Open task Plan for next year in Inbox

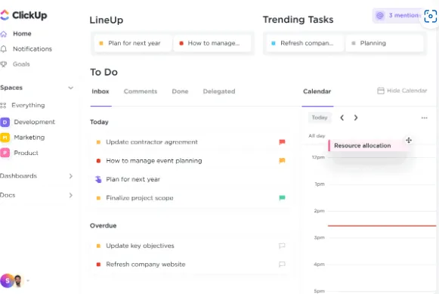(133, 179)
